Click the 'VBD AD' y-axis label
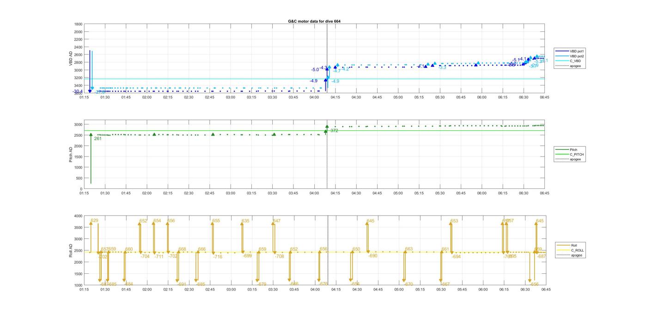Screen dimensions: 647x320 coord(71,59)
